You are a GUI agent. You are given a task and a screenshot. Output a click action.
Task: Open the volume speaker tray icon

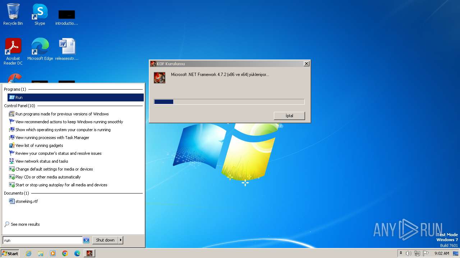409,253
